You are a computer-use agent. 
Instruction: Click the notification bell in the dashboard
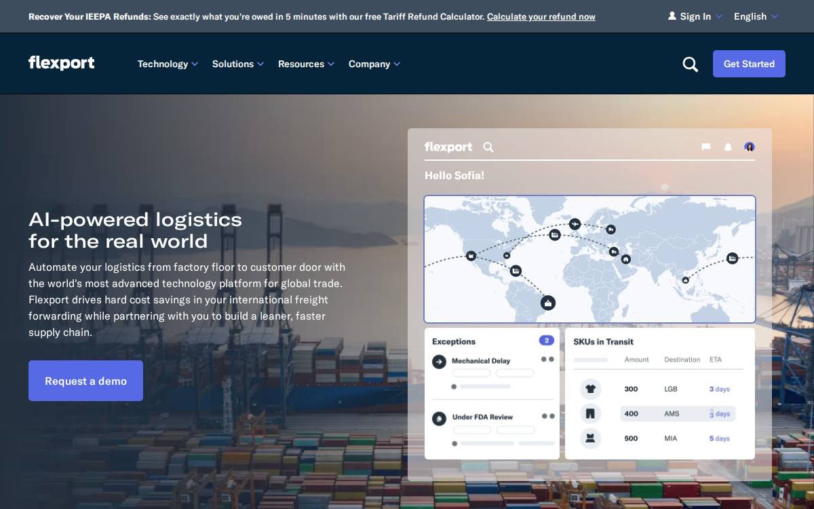728,147
